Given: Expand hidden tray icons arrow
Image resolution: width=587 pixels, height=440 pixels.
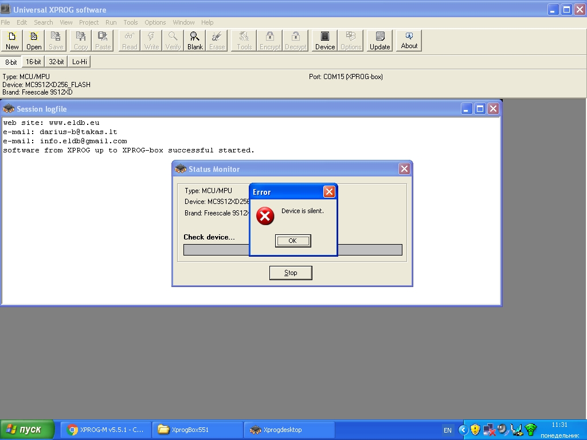Looking at the screenshot, I should [x=463, y=430].
